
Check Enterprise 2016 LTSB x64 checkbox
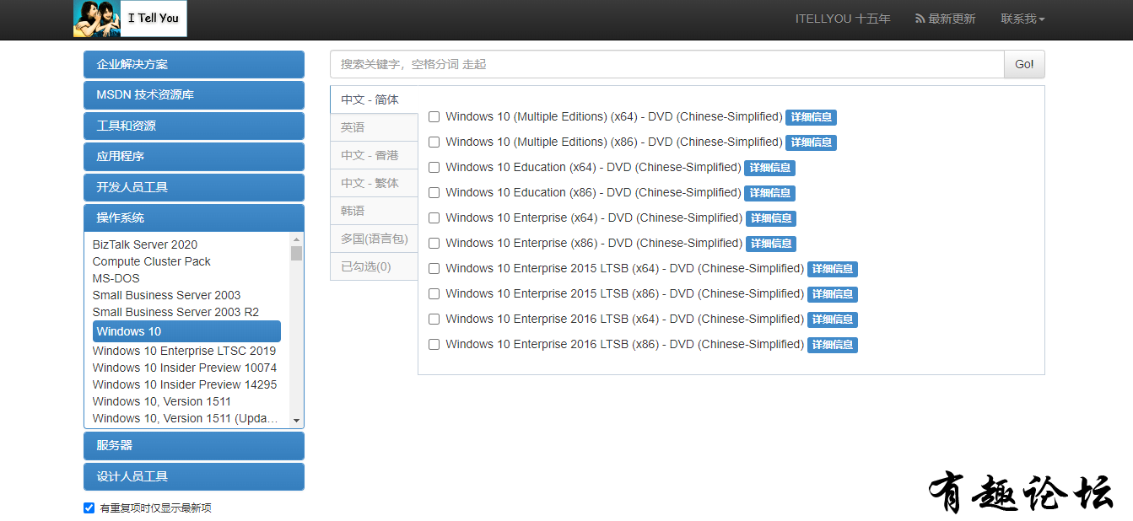click(x=434, y=320)
